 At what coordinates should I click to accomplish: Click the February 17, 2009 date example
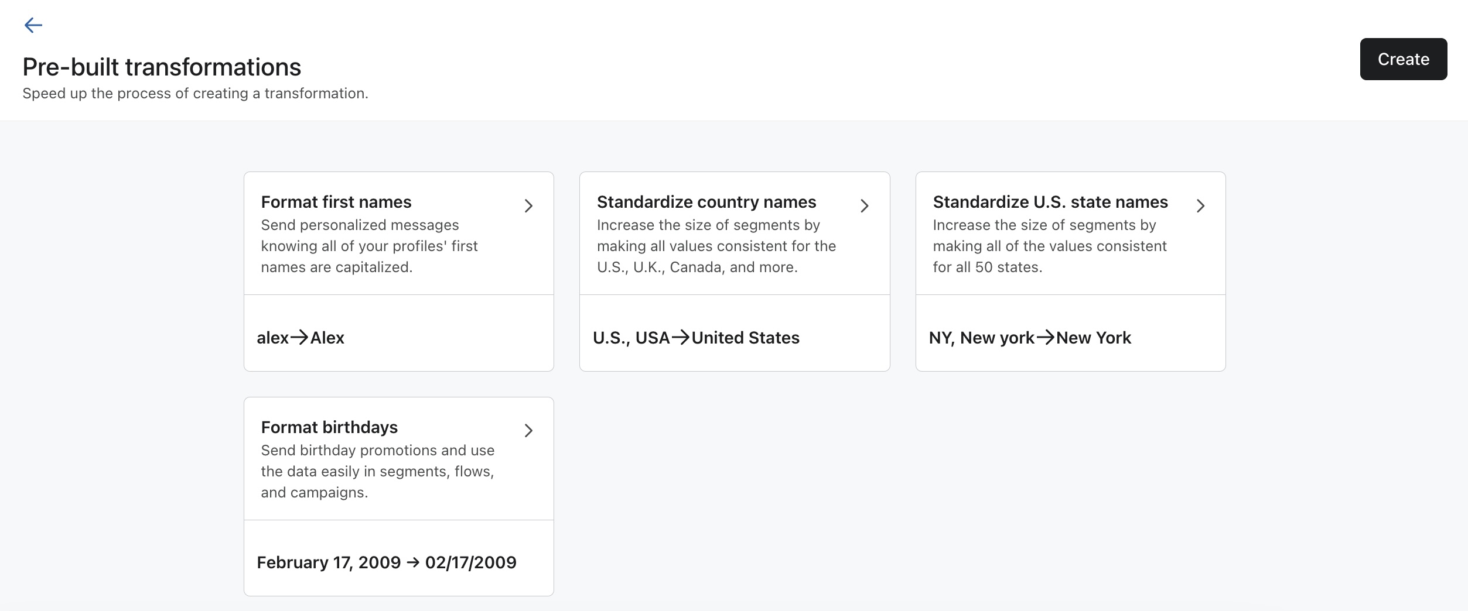coord(386,562)
